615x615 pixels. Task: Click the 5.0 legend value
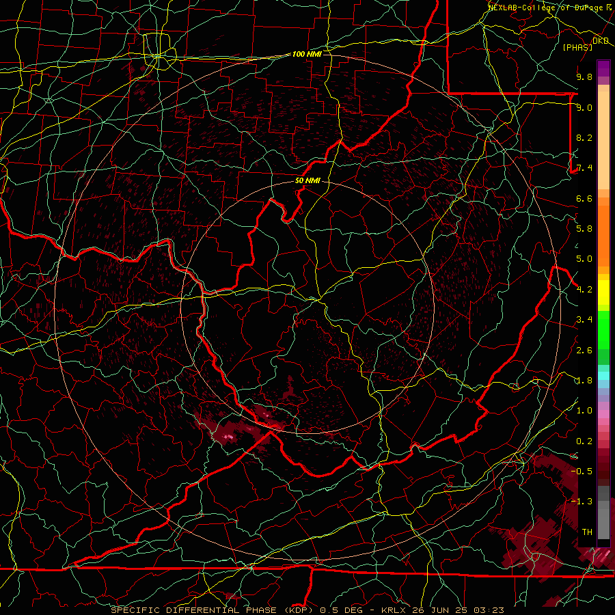pyautogui.click(x=584, y=259)
